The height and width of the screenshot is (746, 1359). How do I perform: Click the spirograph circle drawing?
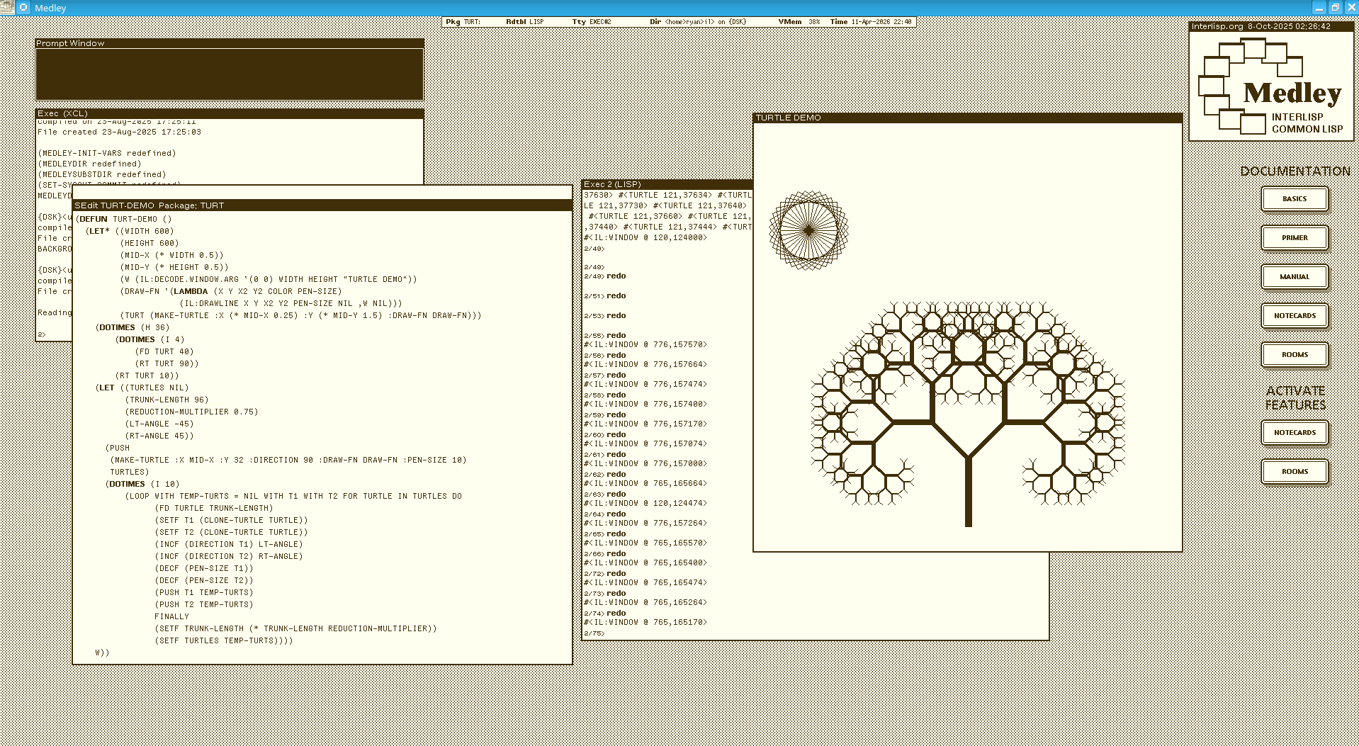click(x=808, y=230)
